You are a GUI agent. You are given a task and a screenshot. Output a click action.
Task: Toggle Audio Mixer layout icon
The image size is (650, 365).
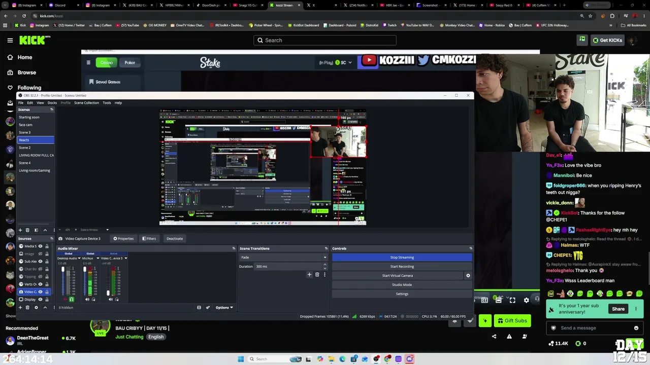[199, 307]
